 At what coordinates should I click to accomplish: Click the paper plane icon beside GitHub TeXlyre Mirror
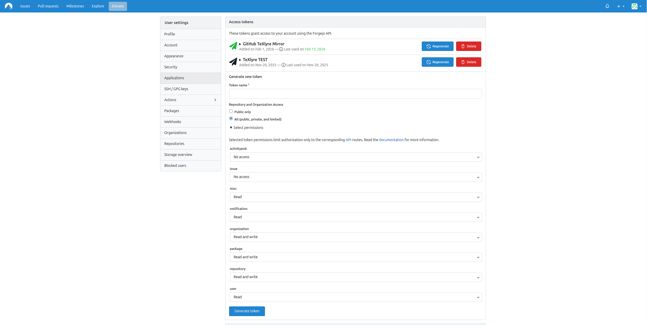(x=233, y=46)
